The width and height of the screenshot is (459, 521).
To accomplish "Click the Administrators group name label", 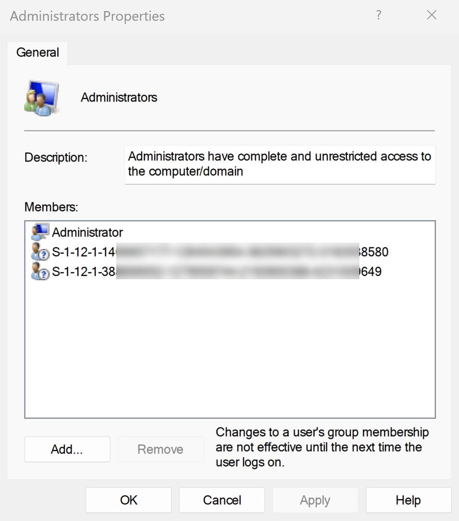I will (119, 97).
